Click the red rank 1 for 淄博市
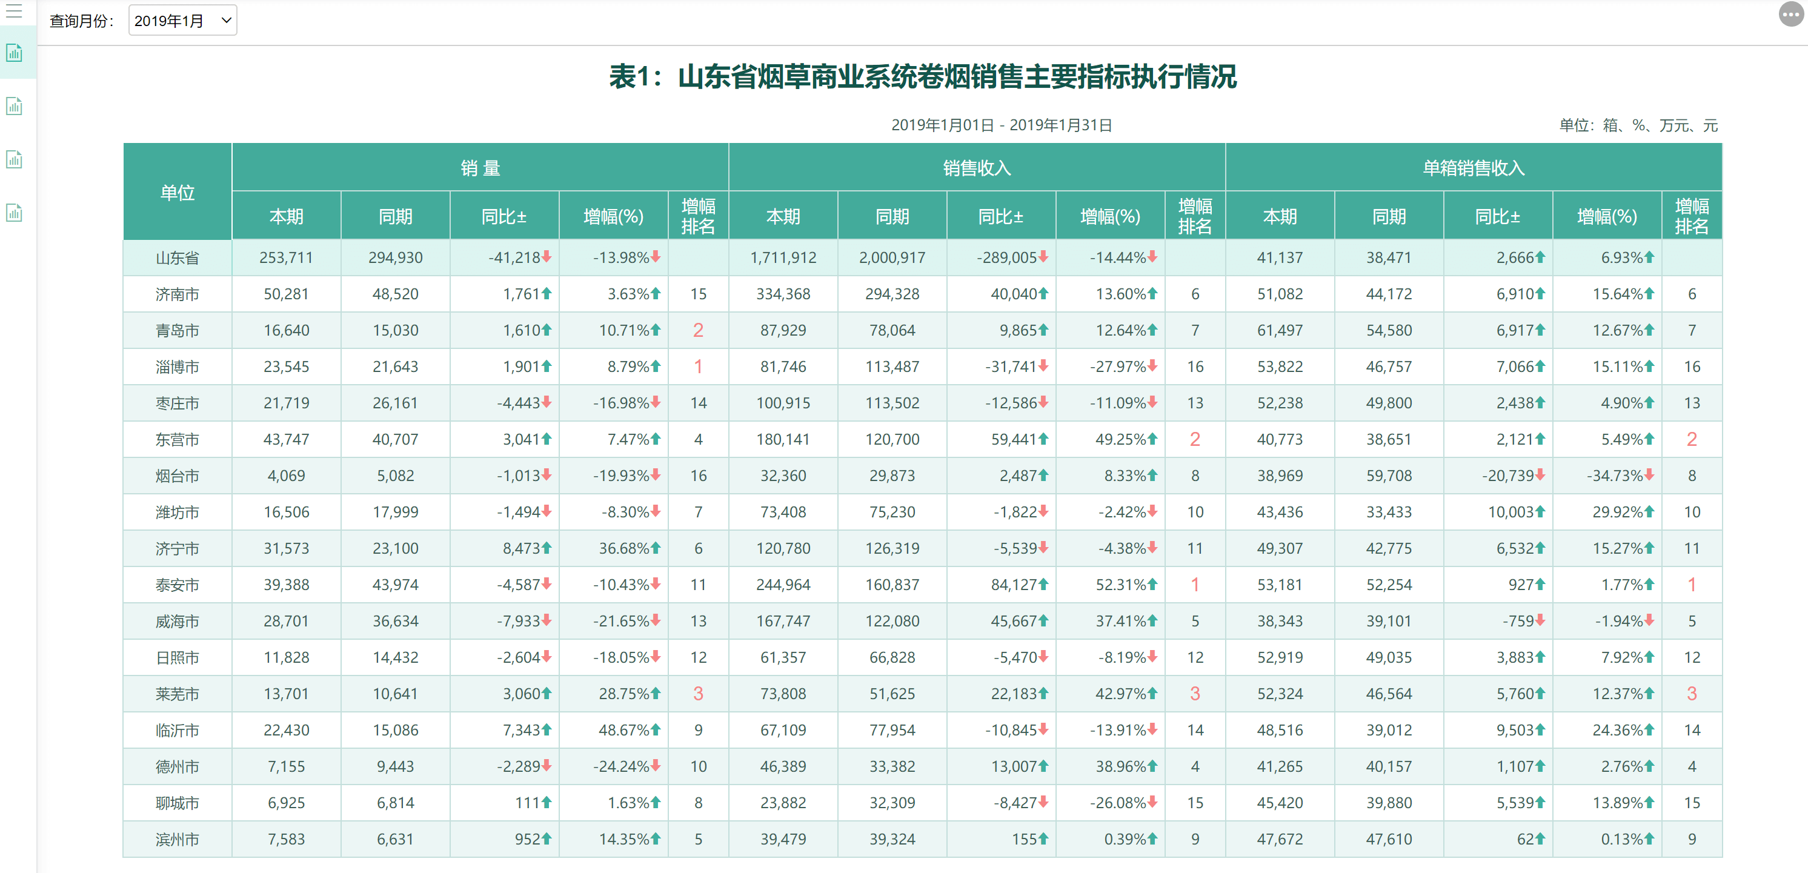The width and height of the screenshot is (1808, 873). [699, 367]
